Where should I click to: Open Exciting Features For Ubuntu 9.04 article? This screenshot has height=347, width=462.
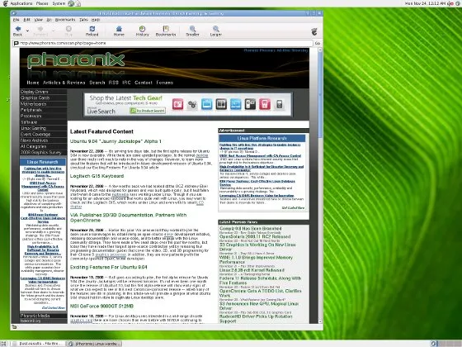[108, 268]
